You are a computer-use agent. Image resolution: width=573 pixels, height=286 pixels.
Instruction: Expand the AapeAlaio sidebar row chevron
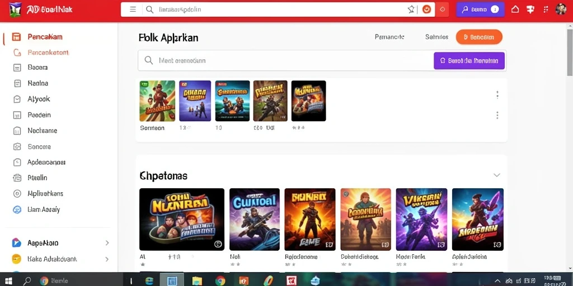click(x=107, y=242)
